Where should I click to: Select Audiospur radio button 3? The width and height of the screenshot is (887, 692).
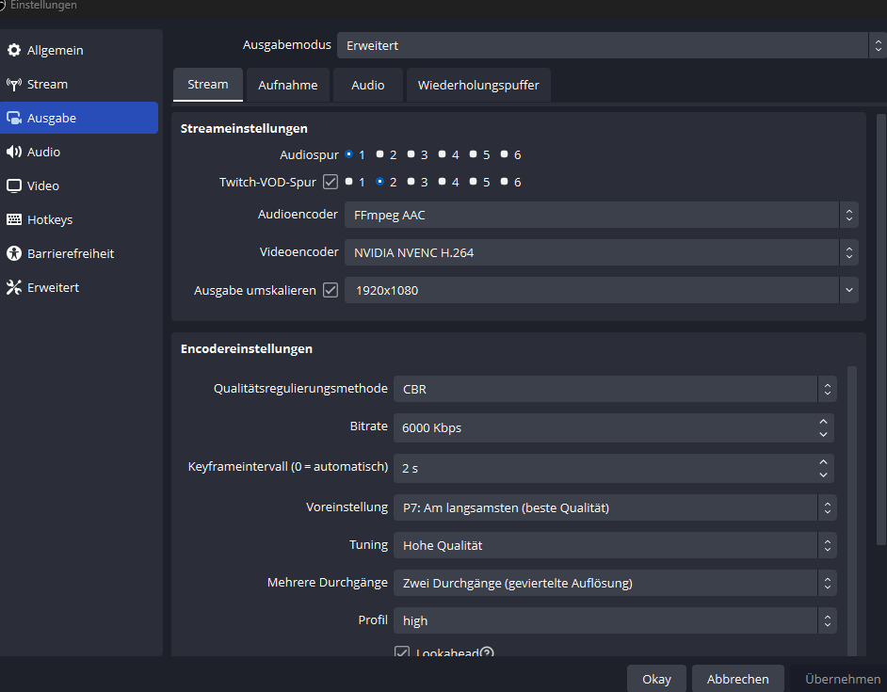pyautogui.click(x=411, y=154)
